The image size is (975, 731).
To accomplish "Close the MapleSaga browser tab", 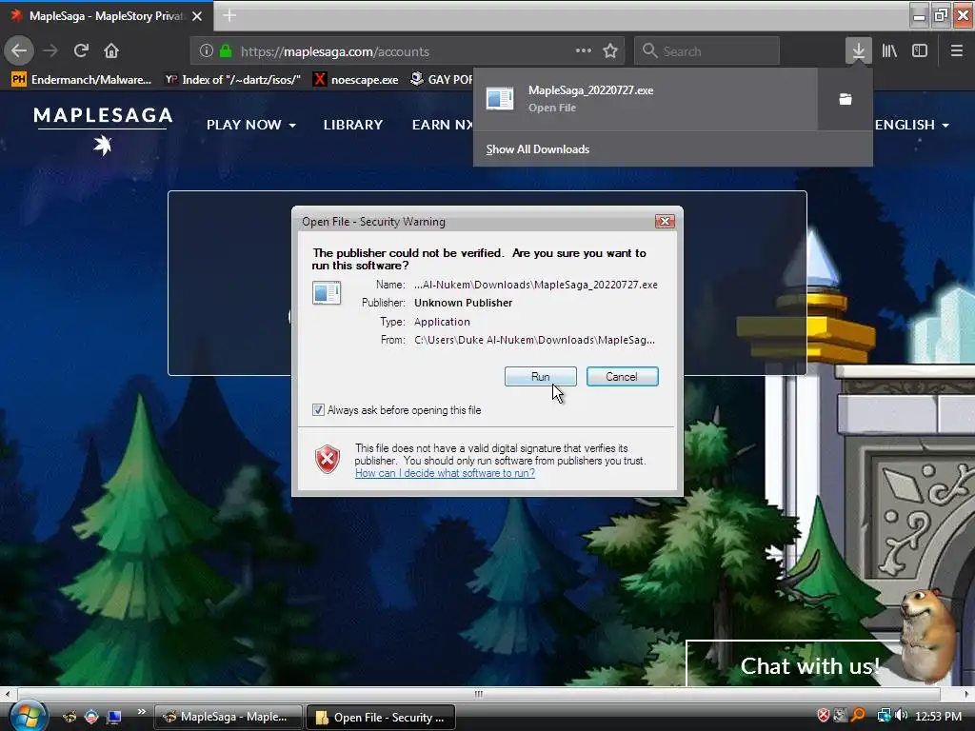I will click(x=197, y=16).
